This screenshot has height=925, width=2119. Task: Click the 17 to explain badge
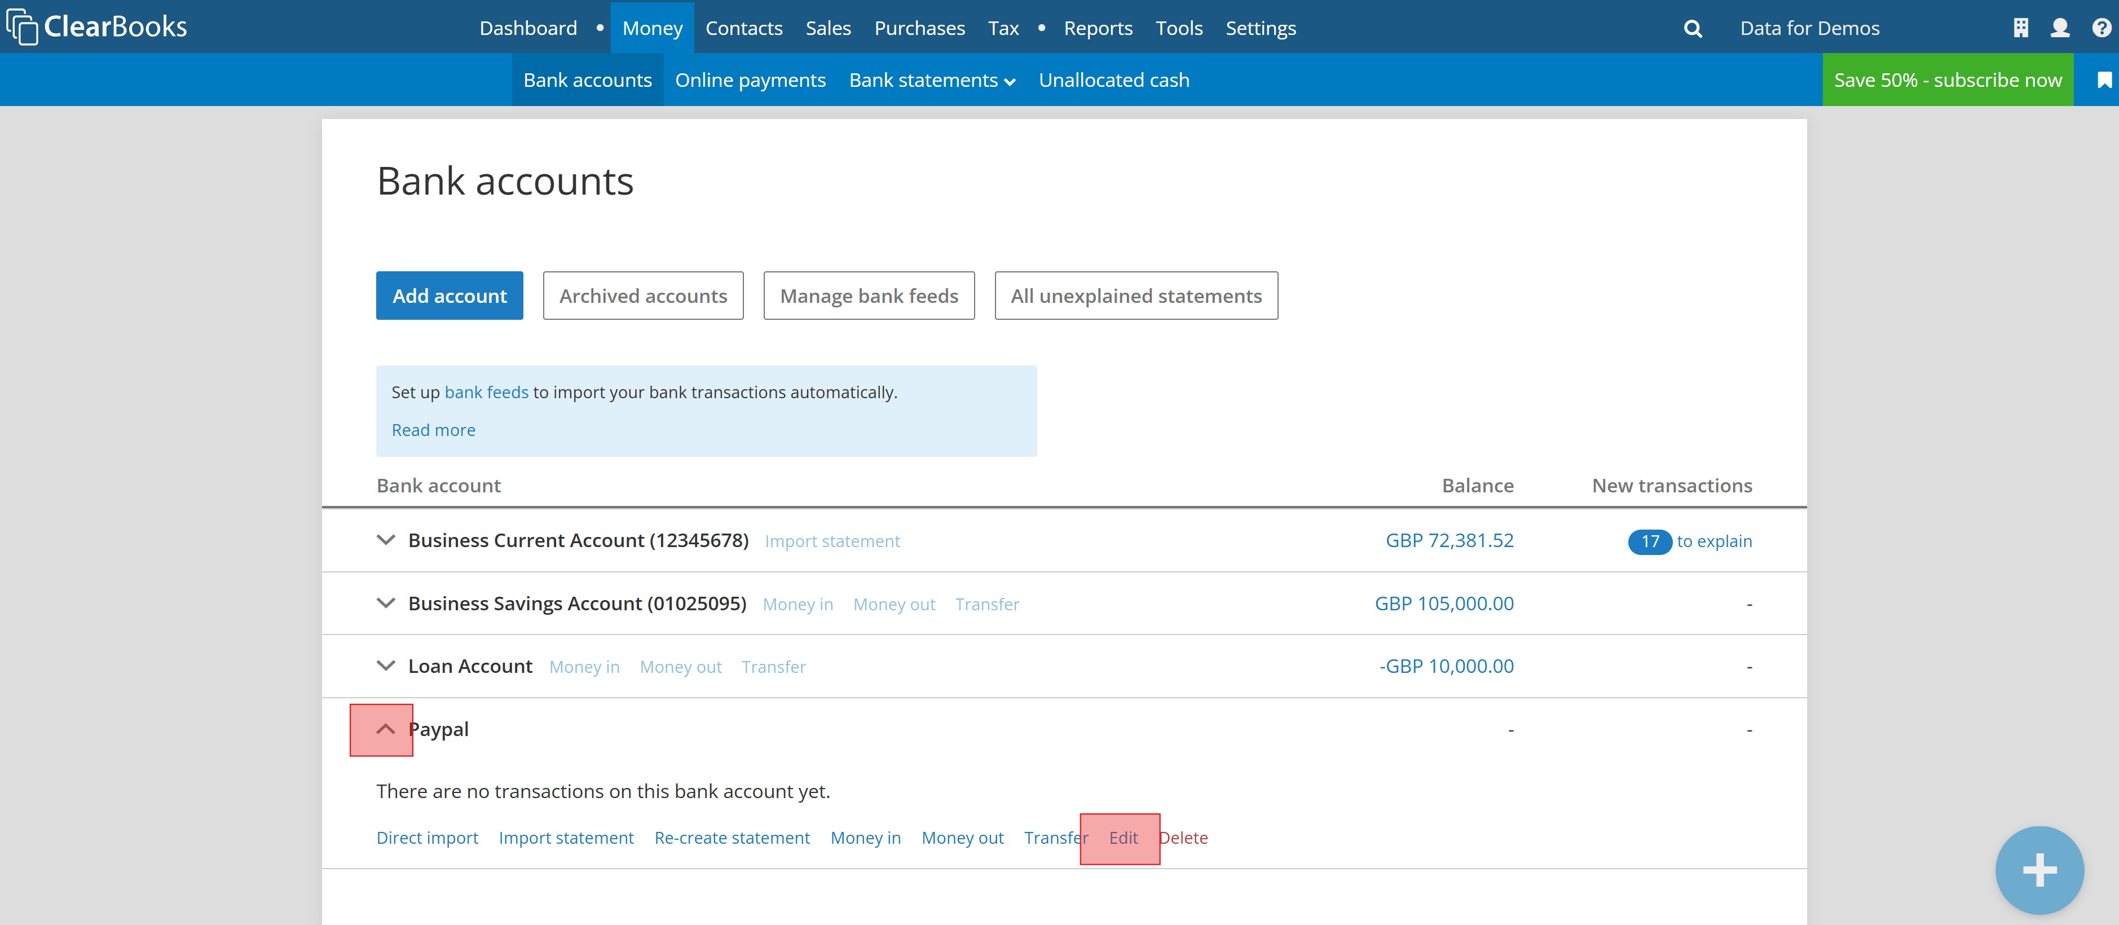point(1649,541)
